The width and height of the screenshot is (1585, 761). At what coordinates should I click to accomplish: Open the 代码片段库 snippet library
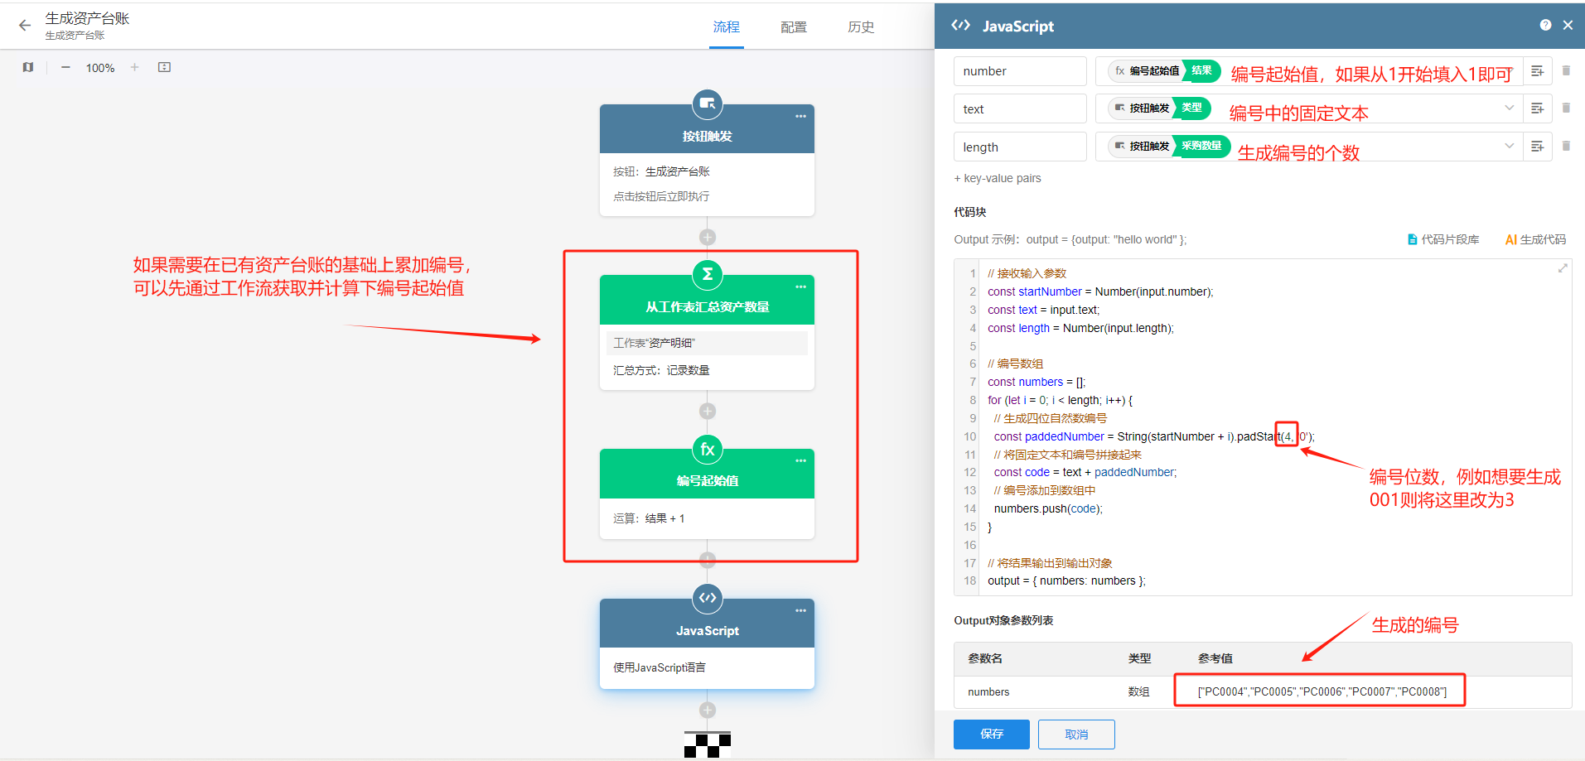pos(1443,239)
